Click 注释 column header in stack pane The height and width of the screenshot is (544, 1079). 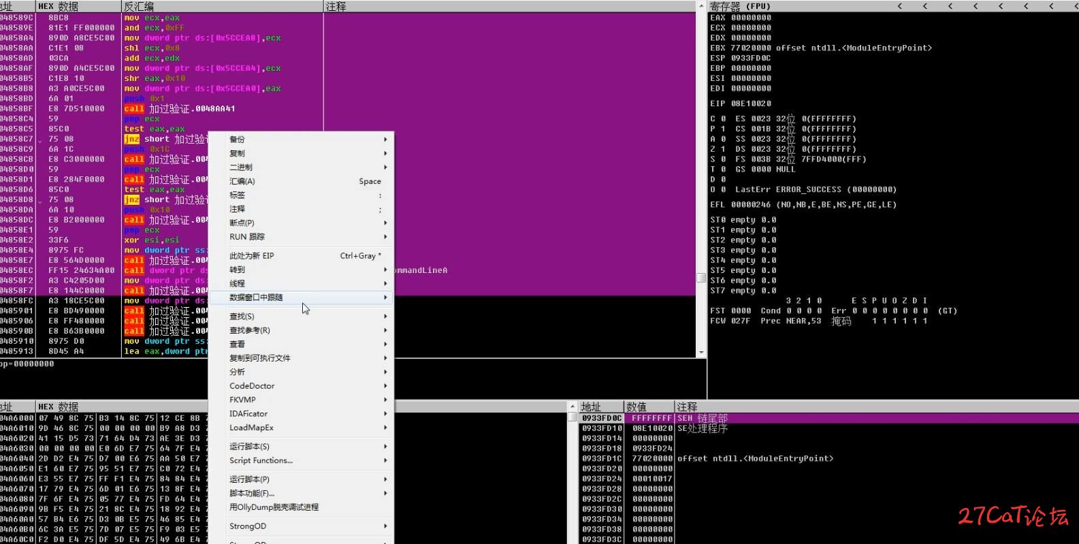click(876, 406)
